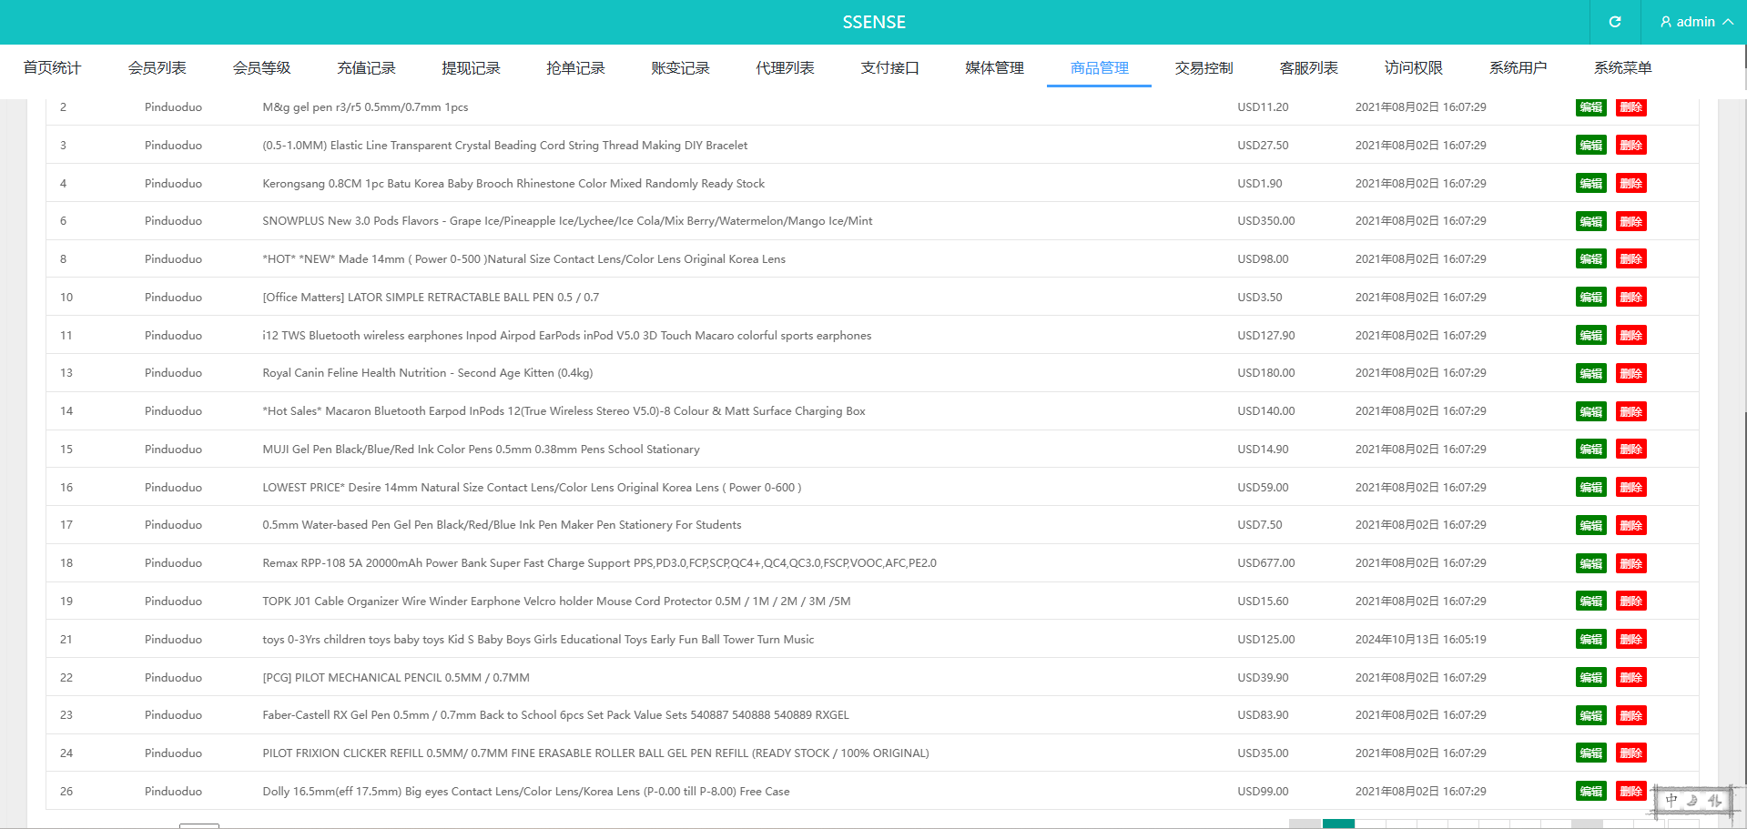Delete the Remax Power Bank row

tap(1630, 563)
